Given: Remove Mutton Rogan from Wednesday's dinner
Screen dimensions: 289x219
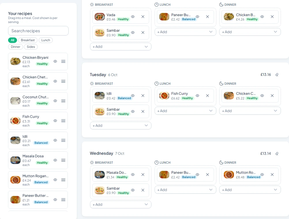Looking at the screenshot, I should pos(272,174).
